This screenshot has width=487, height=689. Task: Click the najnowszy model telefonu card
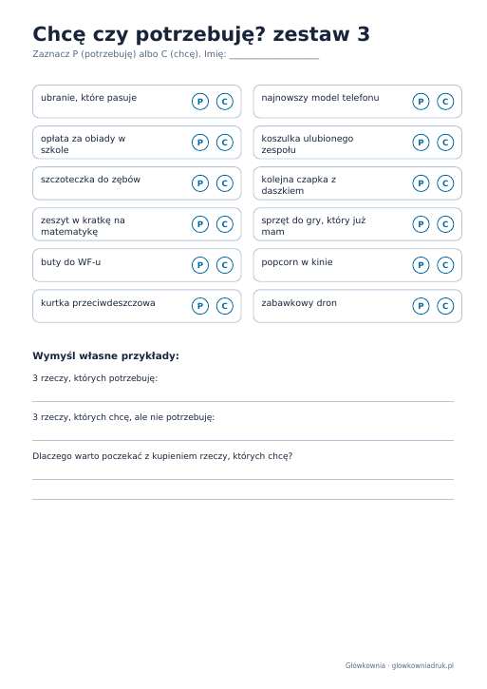(x=358, y=102)
